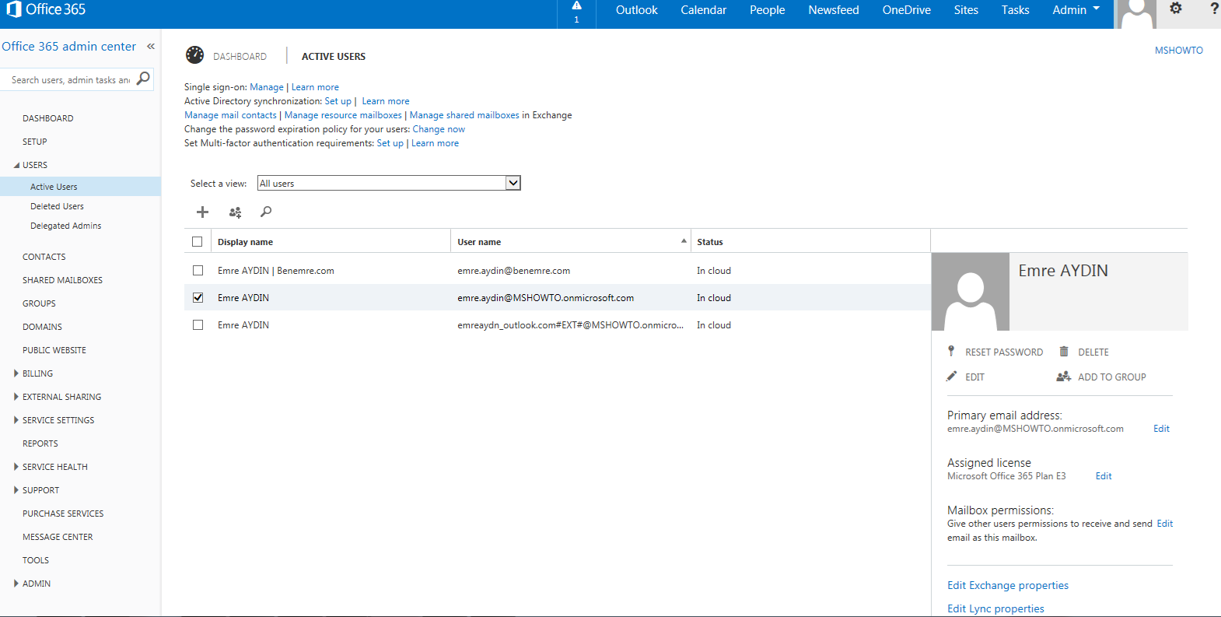Viewport: 1221px width, 617px height.
Task: Open MESSAGE CENTER in sidebar
Action: [58, 537]
